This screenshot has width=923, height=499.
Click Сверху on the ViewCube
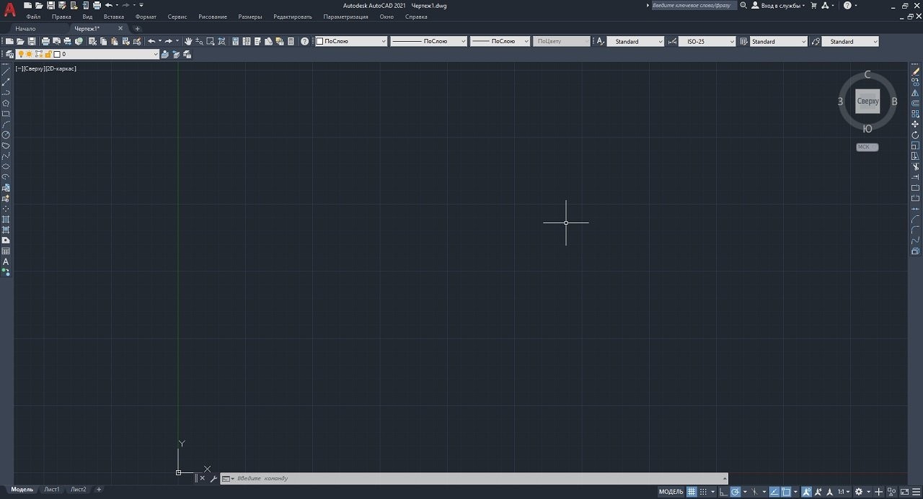(867, 101)
